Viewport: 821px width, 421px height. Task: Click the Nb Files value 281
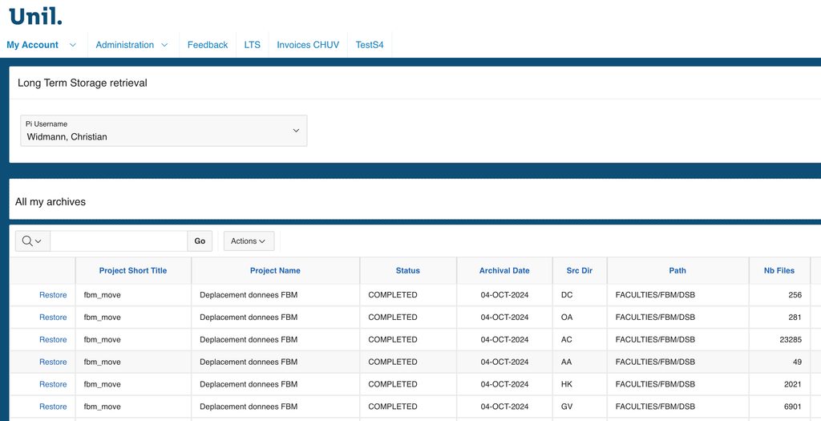(x=795, y=318)
